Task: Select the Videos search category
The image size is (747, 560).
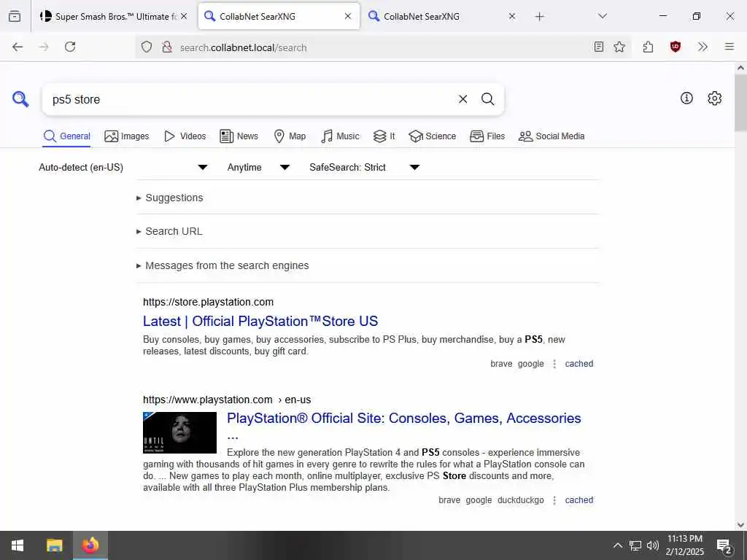Action: pos(185,136)
